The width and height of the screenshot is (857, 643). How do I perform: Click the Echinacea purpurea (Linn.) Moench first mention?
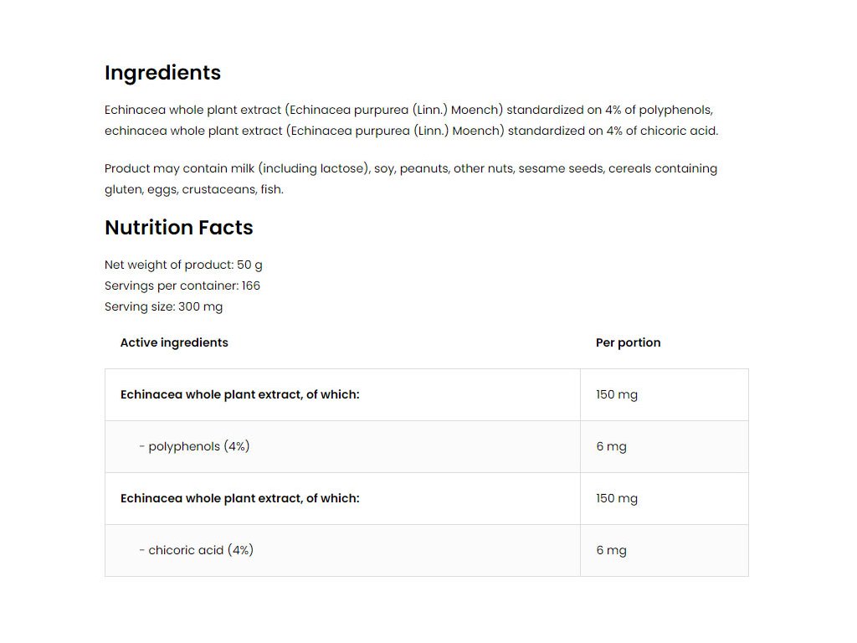click(393, 110)
